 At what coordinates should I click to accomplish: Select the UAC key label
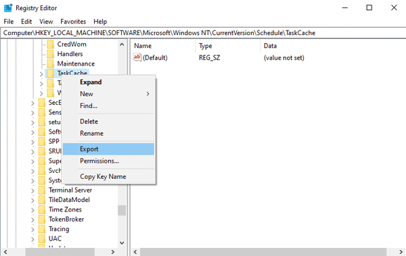pos(55,238)
